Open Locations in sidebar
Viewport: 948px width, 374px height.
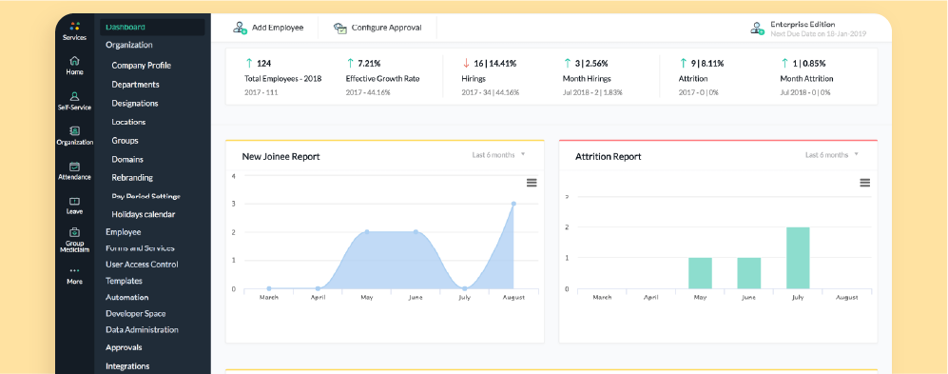128,122
